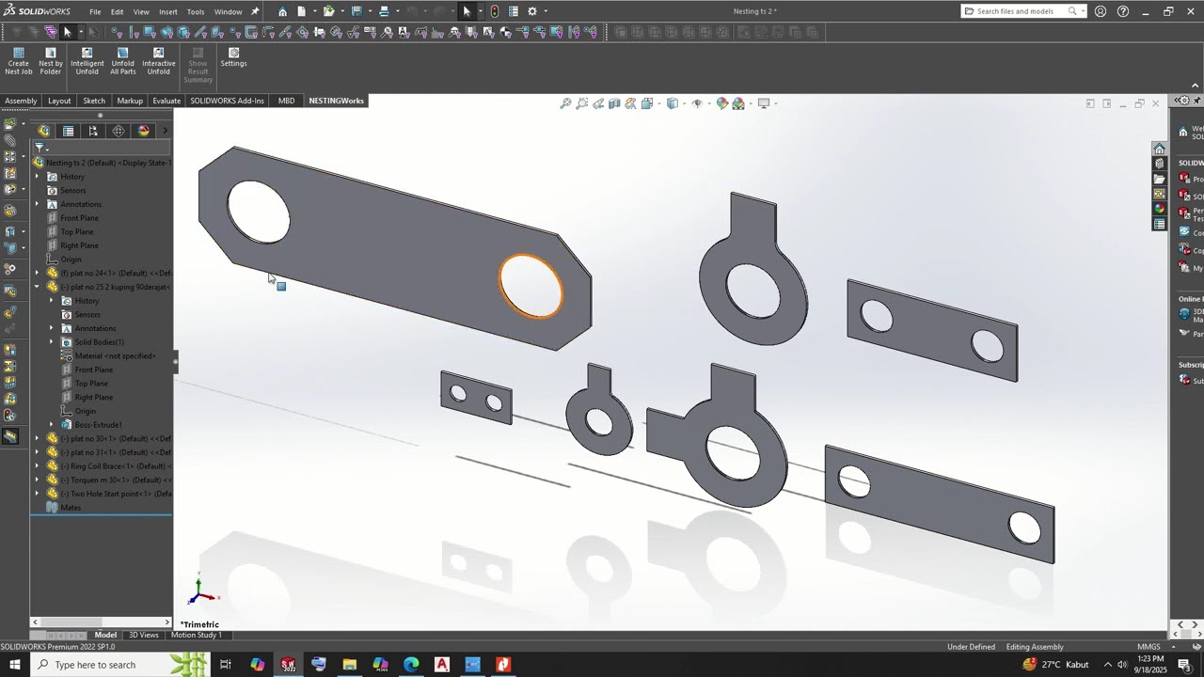Click Zoom to Fit in heads-up toolbar
1204x677 pixels.
point(565,103)
